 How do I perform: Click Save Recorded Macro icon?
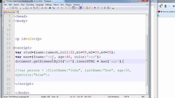pos(108,8)
